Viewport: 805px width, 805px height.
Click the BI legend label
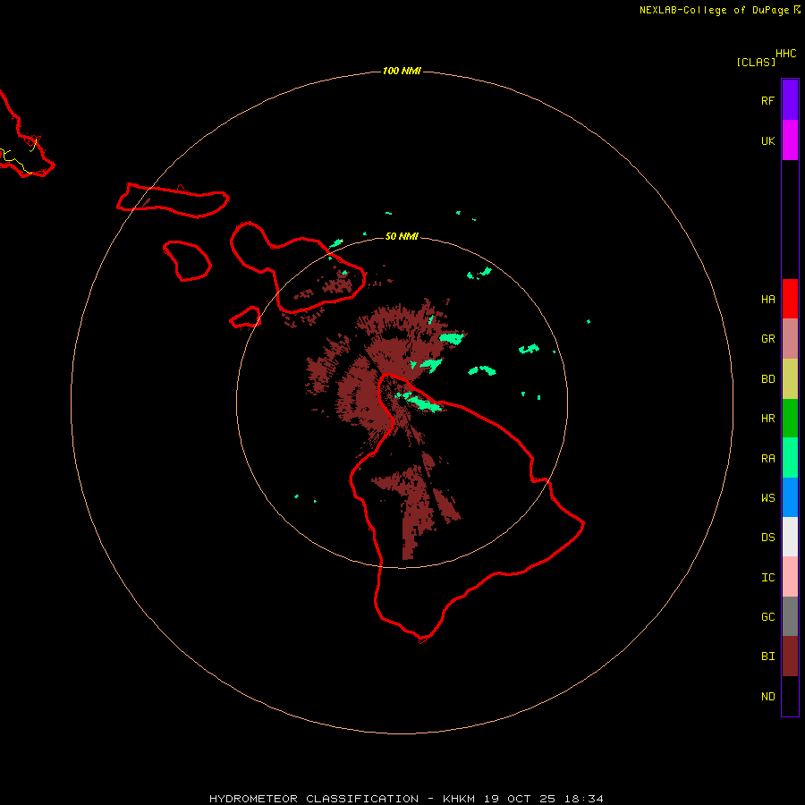point(767,657)
